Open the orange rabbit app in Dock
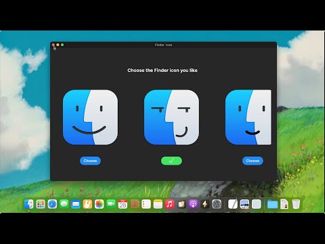This screenshot has width=325, height=244. [x=87, y=204]
